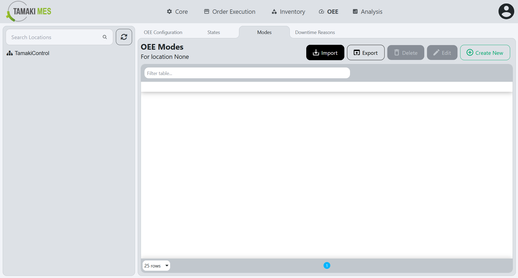The height and width of the screenshot is (278, 518).
Task: Click the Filter table input field
Action: pos(247,73)
